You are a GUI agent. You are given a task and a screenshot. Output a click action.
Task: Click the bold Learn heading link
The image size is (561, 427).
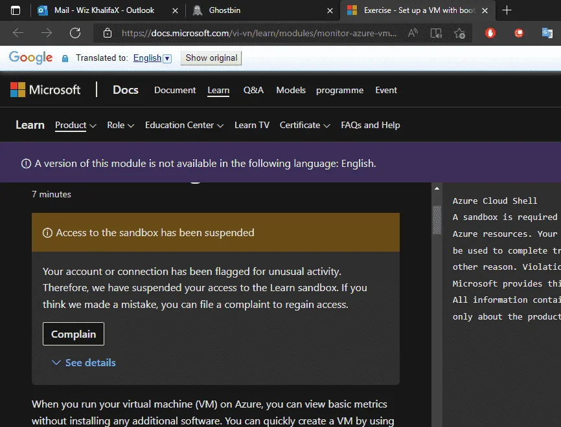[x=30, y=125]
